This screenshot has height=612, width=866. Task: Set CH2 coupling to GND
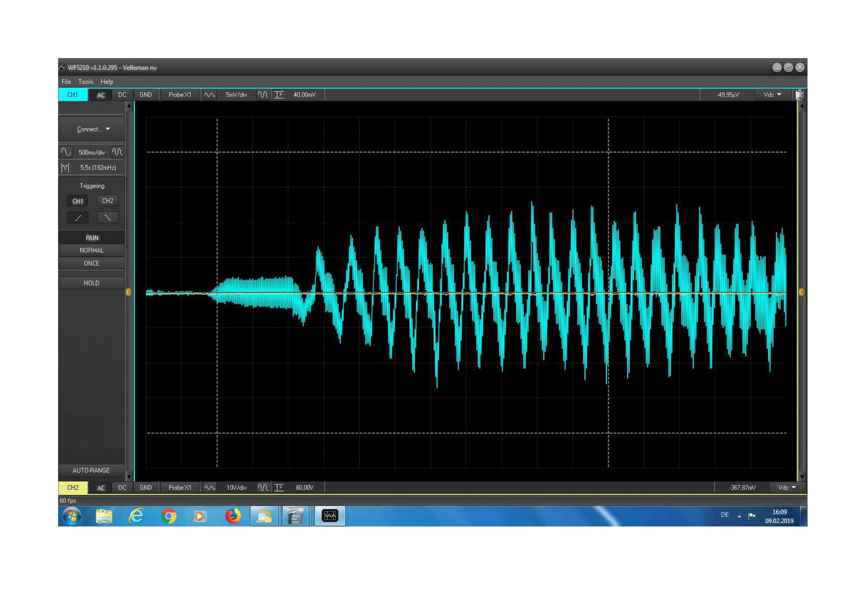click(146, 488)
